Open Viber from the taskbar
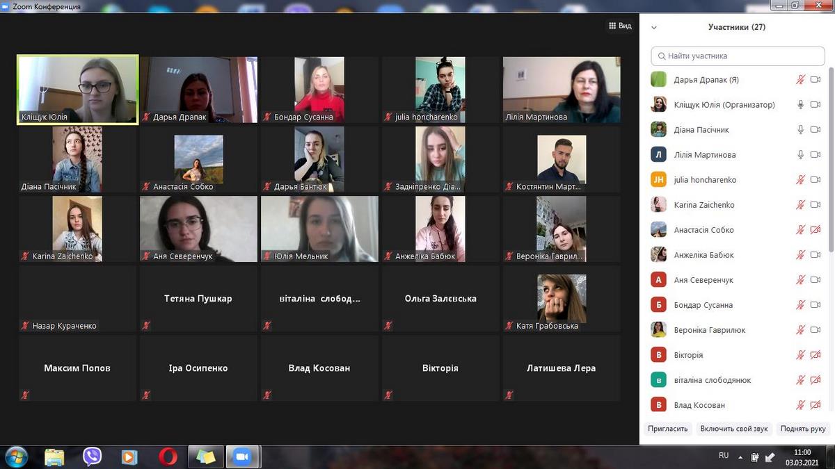The height and width of the screenshot is (469, 835). pyautogui.click(x=92, y=456)
